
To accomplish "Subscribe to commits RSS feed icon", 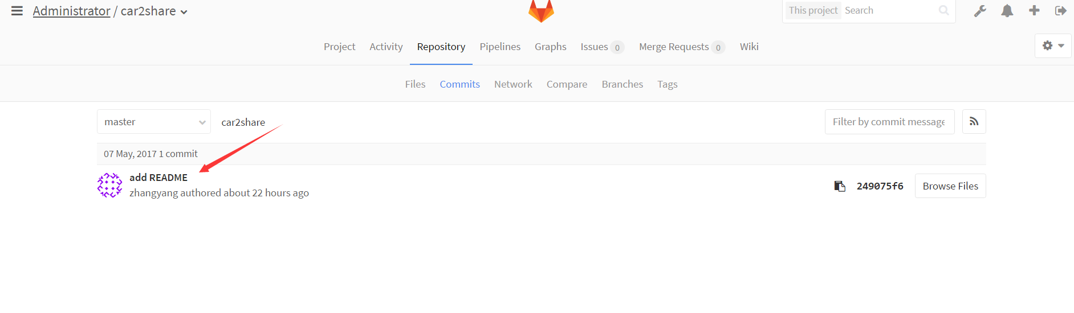I will pyautogui.click(x=974, y=122).
